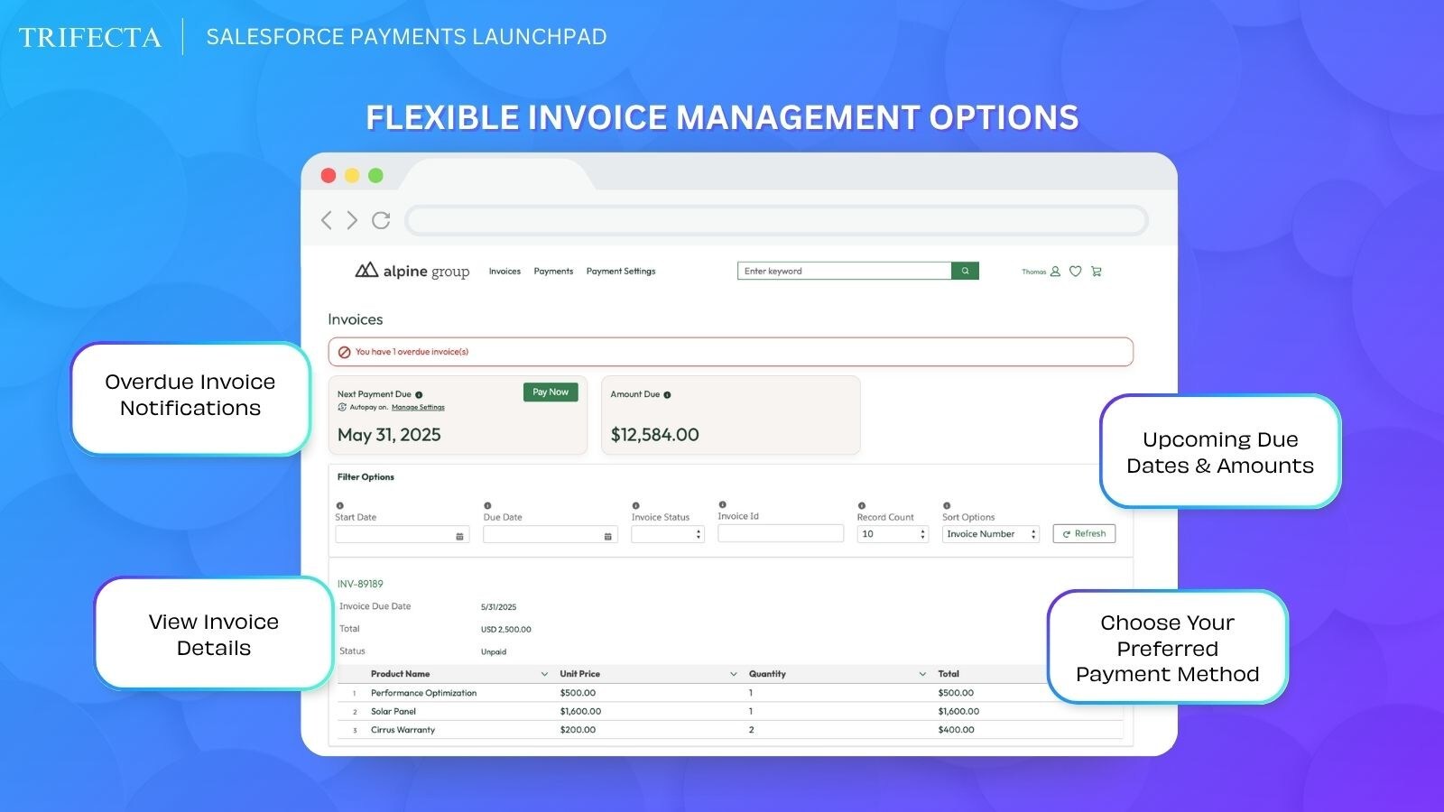The image size is (1444, 812).
Task: Expand the Product Name column menu chevron
Action: coord(544,674)
